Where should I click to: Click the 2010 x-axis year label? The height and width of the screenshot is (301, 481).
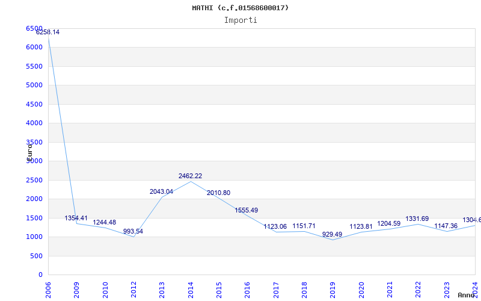point(105,290)
